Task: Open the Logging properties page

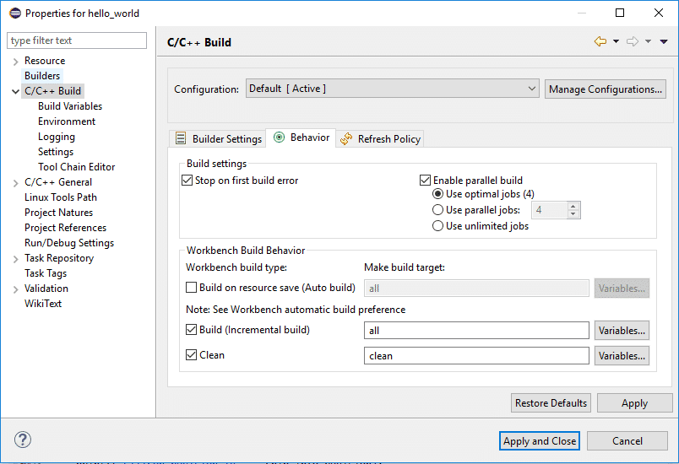Action: [57, 137]
